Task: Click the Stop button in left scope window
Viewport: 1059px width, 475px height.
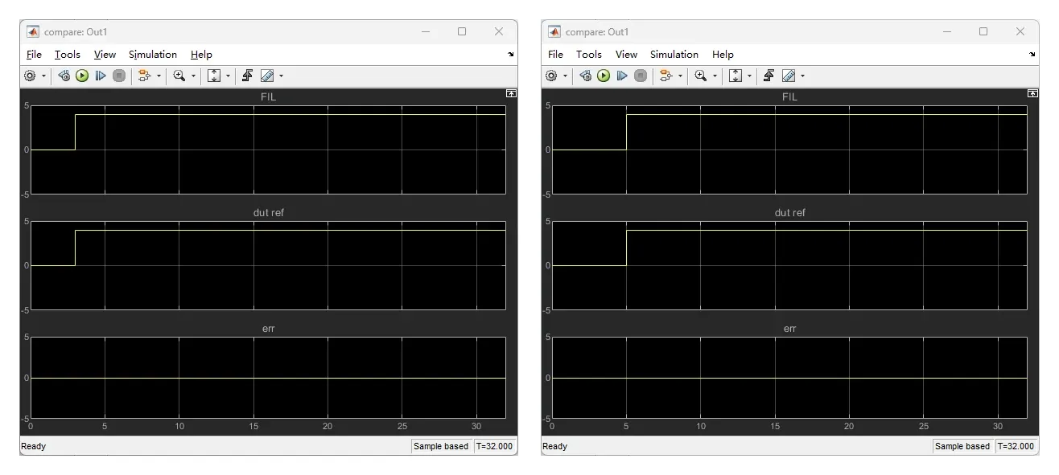Action: (x=119, y=76)
